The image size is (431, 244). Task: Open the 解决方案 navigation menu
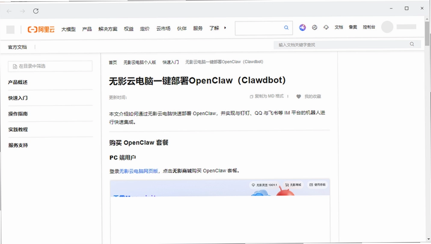(108, 29)
